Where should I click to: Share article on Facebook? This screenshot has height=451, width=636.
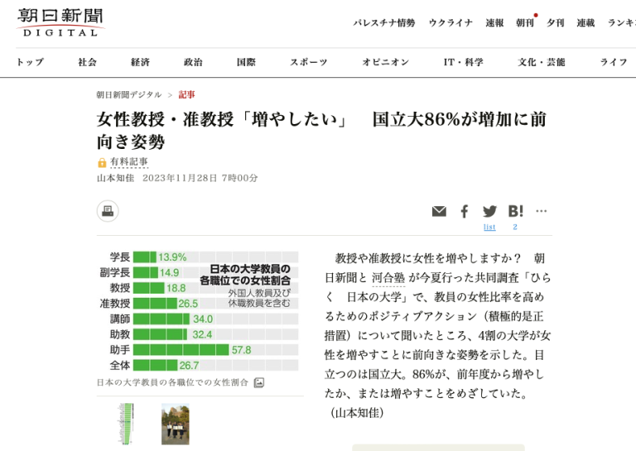pyautogui.click(x=465, y=211)
